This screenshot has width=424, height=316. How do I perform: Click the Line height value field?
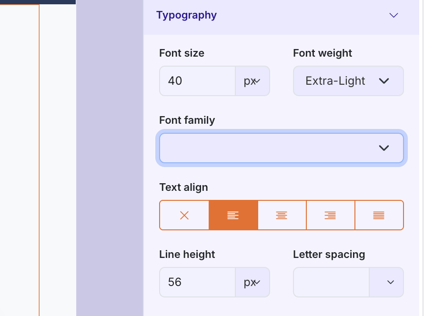(x=197, y=282)
